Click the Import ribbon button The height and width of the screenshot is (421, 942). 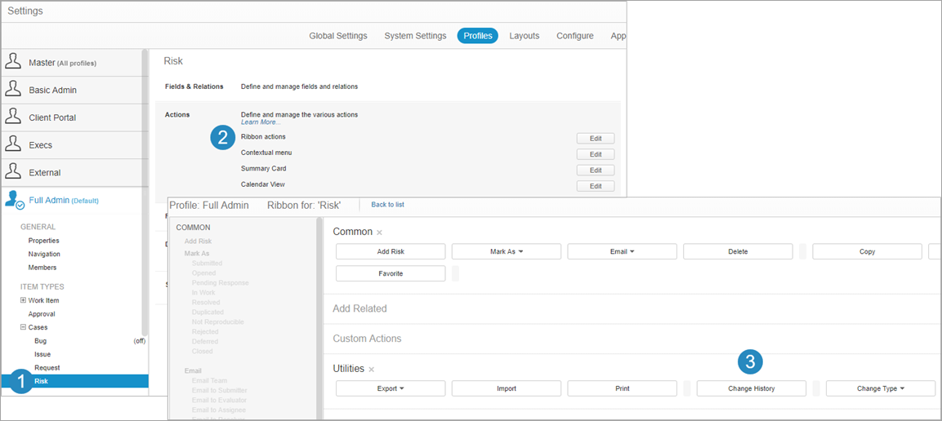tap(507, 388)
